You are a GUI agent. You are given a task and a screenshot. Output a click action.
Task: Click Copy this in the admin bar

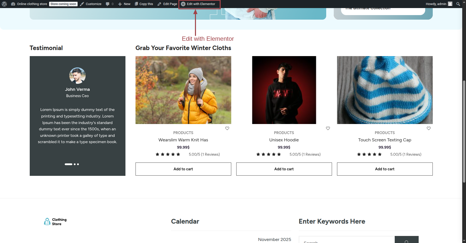click(x=144, y=4)
